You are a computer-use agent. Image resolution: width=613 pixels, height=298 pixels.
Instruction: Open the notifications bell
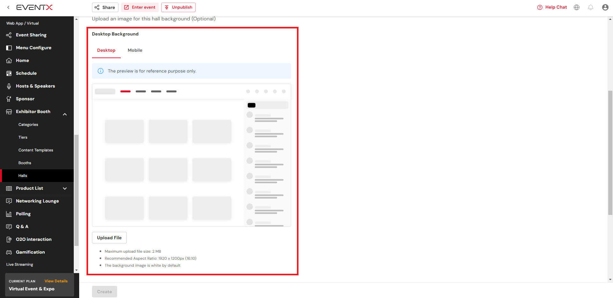(591, 7)
